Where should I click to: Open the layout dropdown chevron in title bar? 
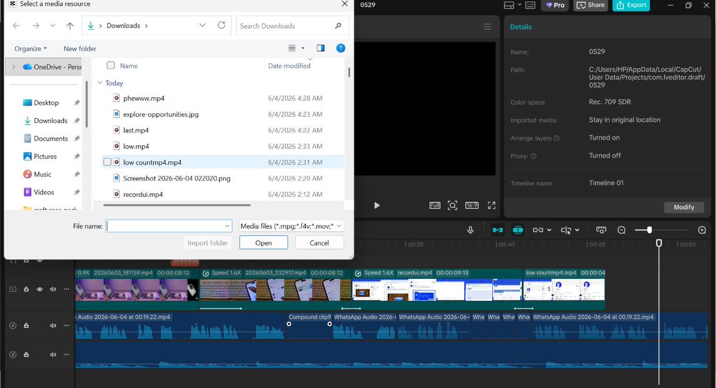tap(520, 5)
